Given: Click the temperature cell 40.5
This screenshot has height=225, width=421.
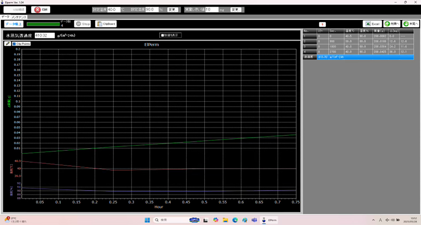Looking at the screenshot, I should [x=352, y=36].
